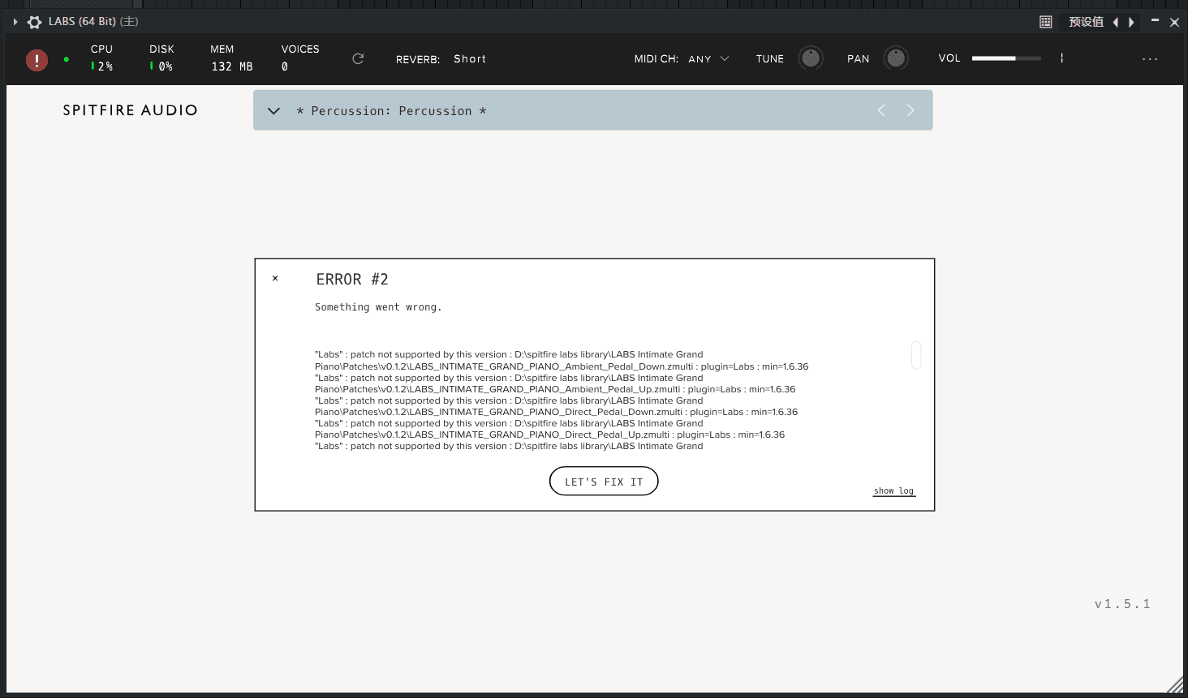The height and width of the screenshot is (698, 1188).
Task: Click the red error alert icon
Action: (x=37, y=60)
